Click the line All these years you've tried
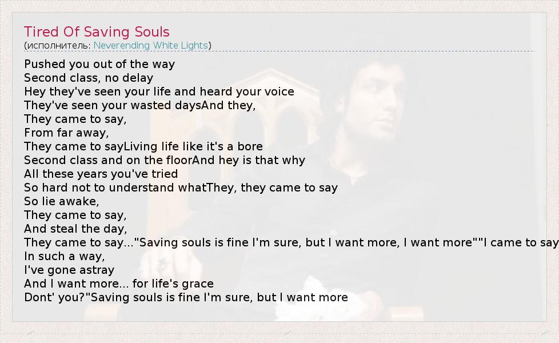The image size is (559, 343). [x=101, y=174]
